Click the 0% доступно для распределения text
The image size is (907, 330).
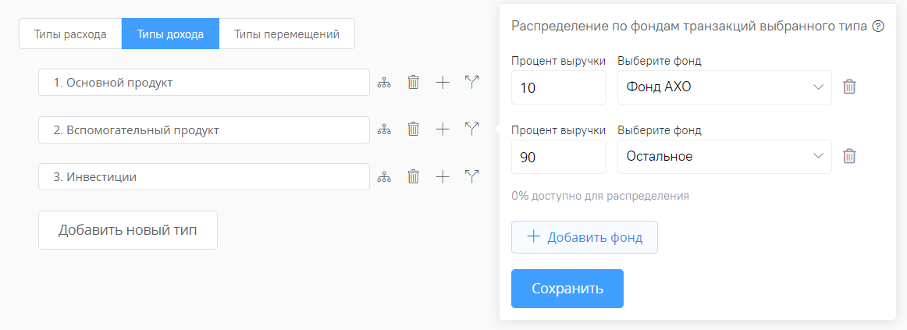[600, 196]
